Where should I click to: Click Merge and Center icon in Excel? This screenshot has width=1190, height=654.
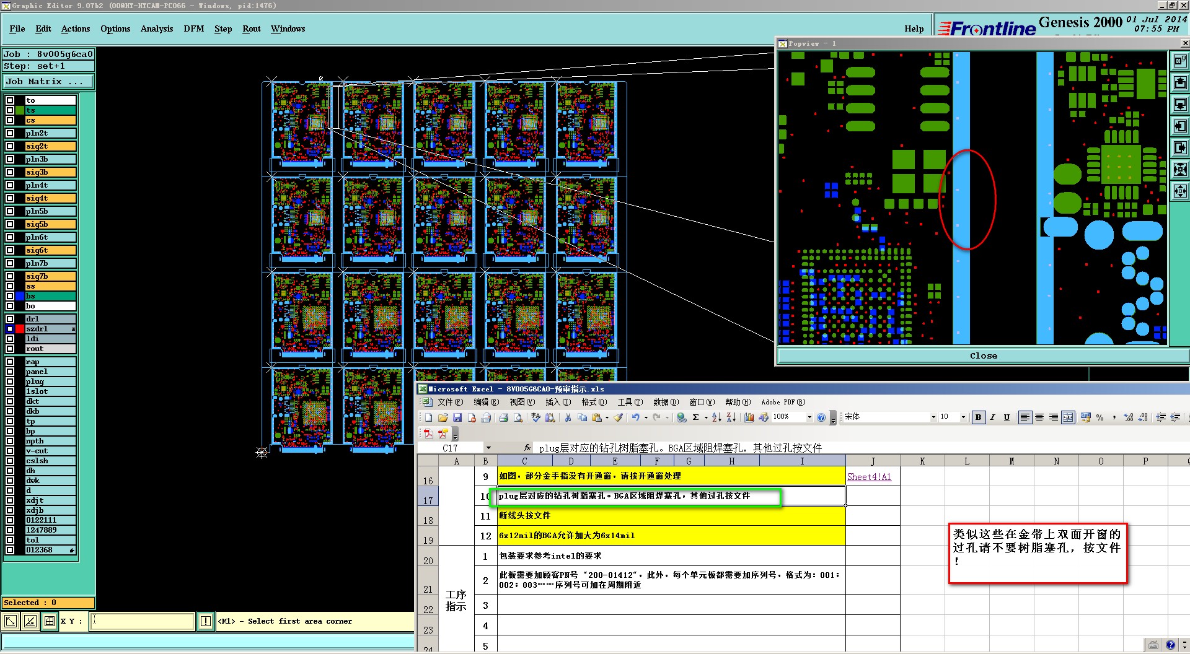click(1068, 417)
